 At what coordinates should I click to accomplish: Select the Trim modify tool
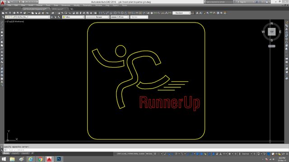point(287,52)
